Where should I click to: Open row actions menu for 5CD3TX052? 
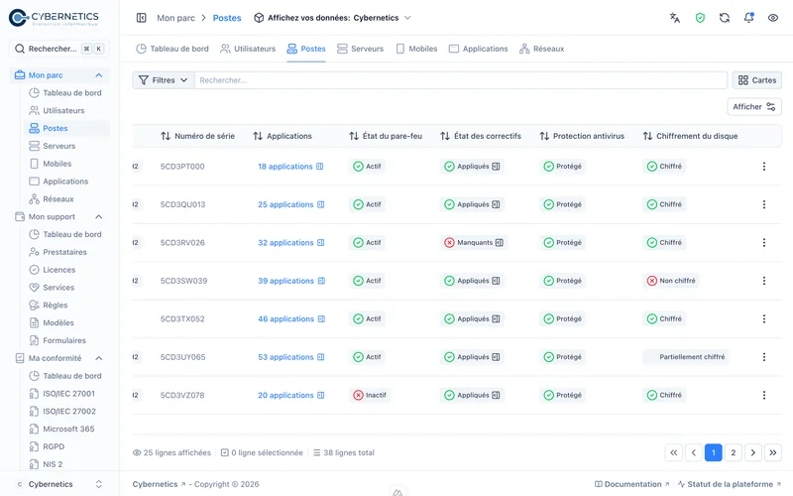(764, 318)
